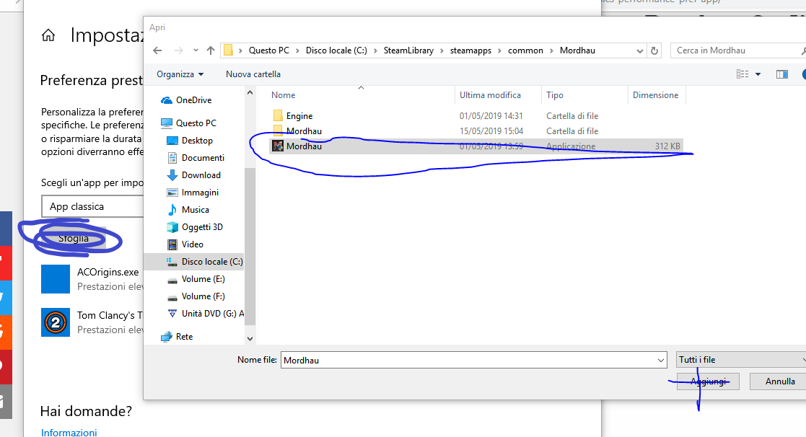Select the Tom Clancy's app entry icon
The height and width of the screenshot is (437, 806).
(56, 322)
